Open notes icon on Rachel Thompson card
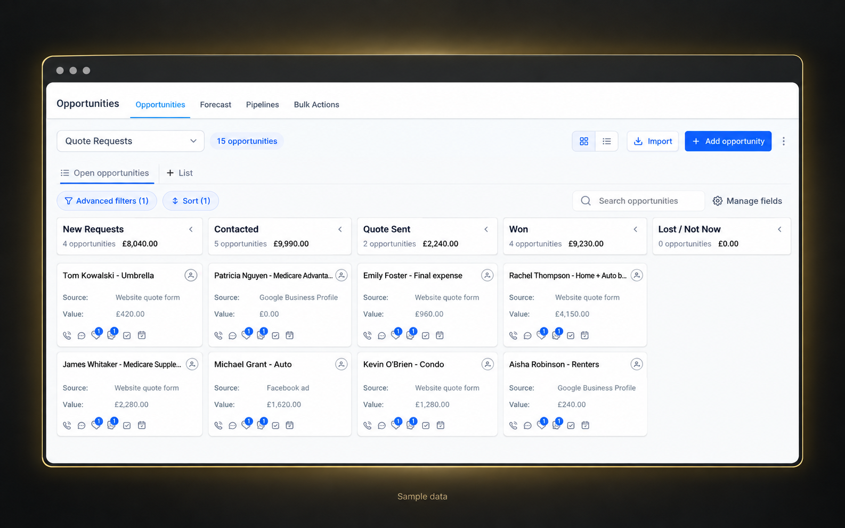The height and width of the screenshot is (528, 845). 557,335
